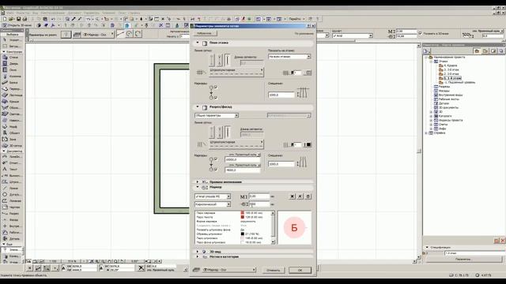506x284 pixels.
Task: Toggle underline marker text style
Action: click(308, 196)
